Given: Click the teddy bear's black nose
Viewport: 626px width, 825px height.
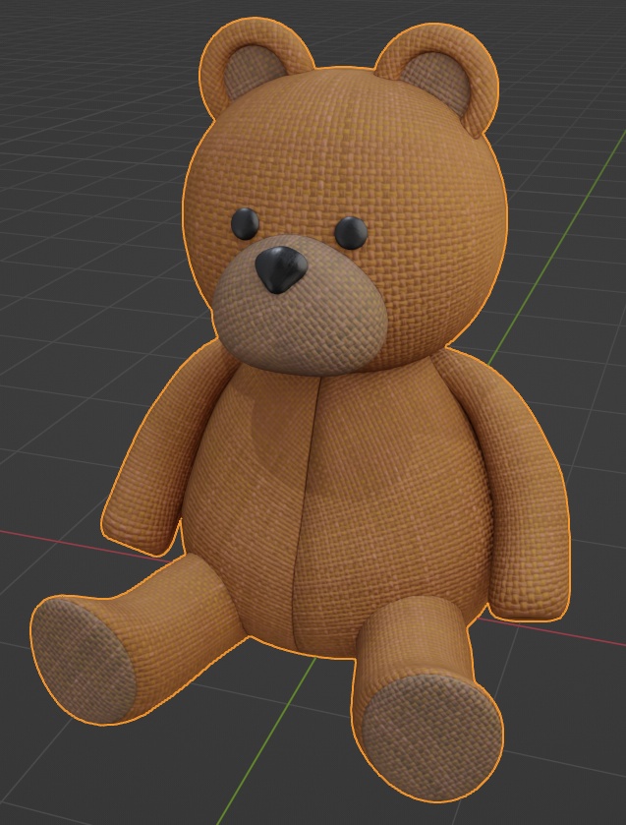Looking at the screenshot, I should click(281, 268).
